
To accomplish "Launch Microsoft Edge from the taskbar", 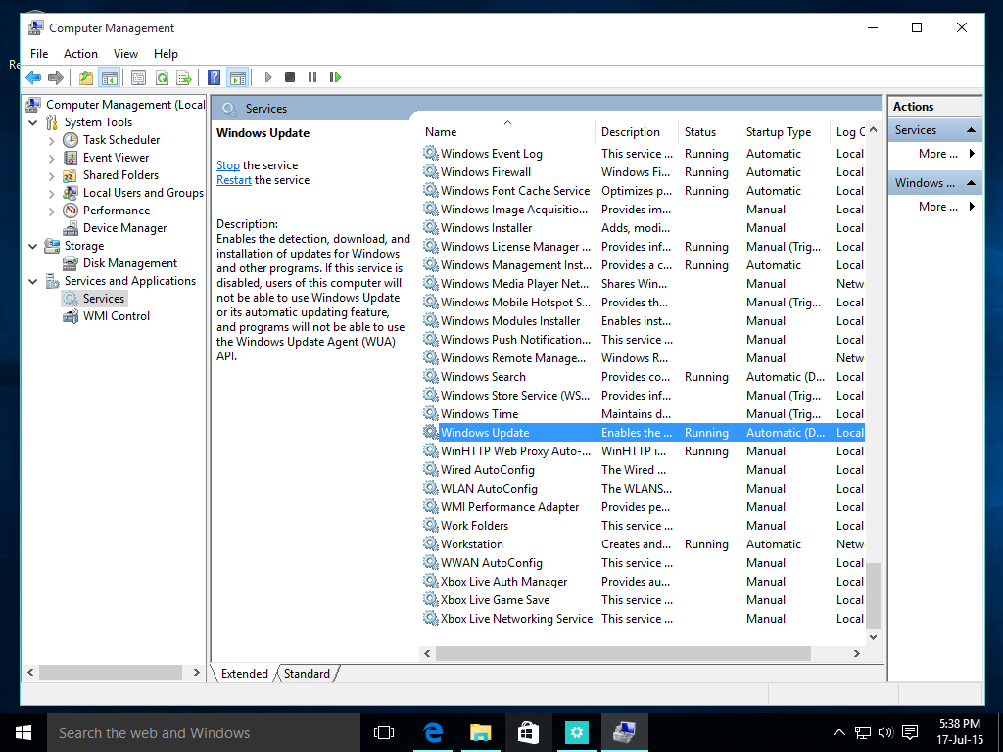I will [433, 732].
